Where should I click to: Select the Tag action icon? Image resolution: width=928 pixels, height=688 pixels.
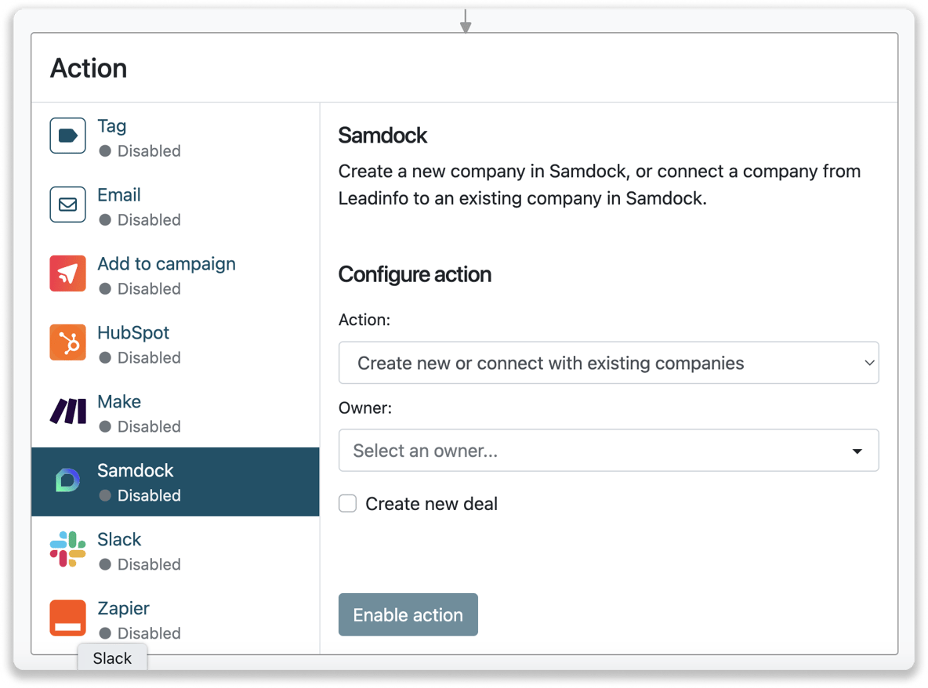tap(67, 135)
